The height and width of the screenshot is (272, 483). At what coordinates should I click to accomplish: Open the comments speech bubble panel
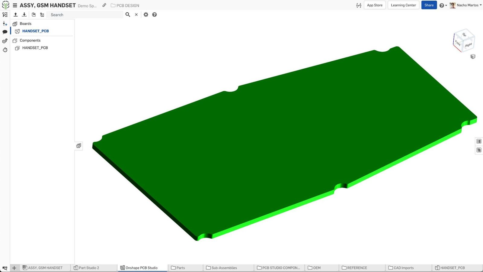[5, 32]
